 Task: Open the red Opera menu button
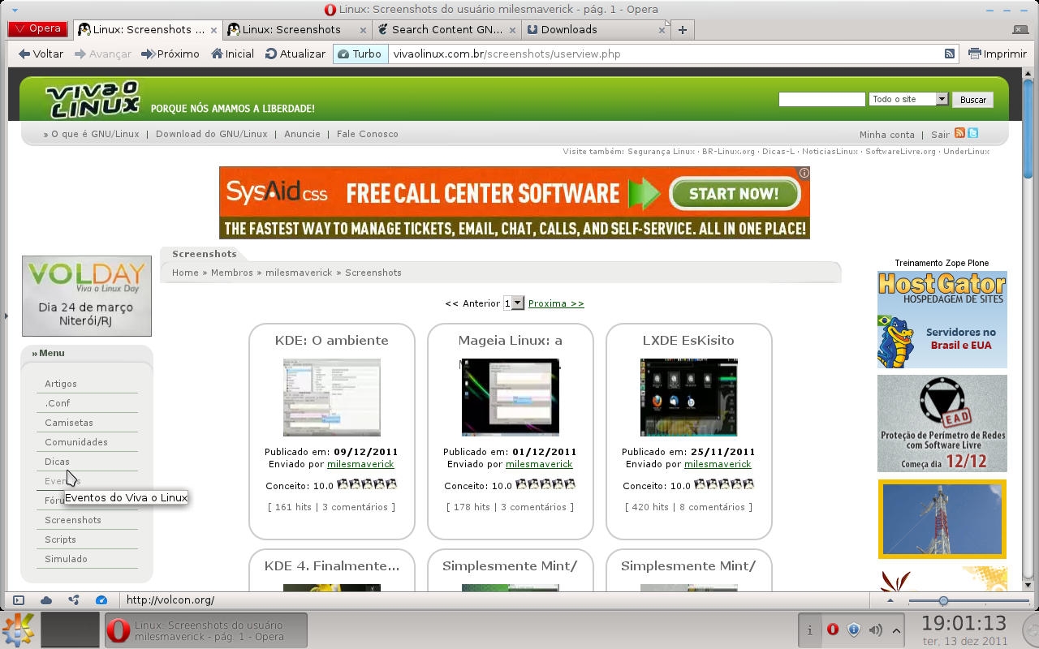click(37, 28)
